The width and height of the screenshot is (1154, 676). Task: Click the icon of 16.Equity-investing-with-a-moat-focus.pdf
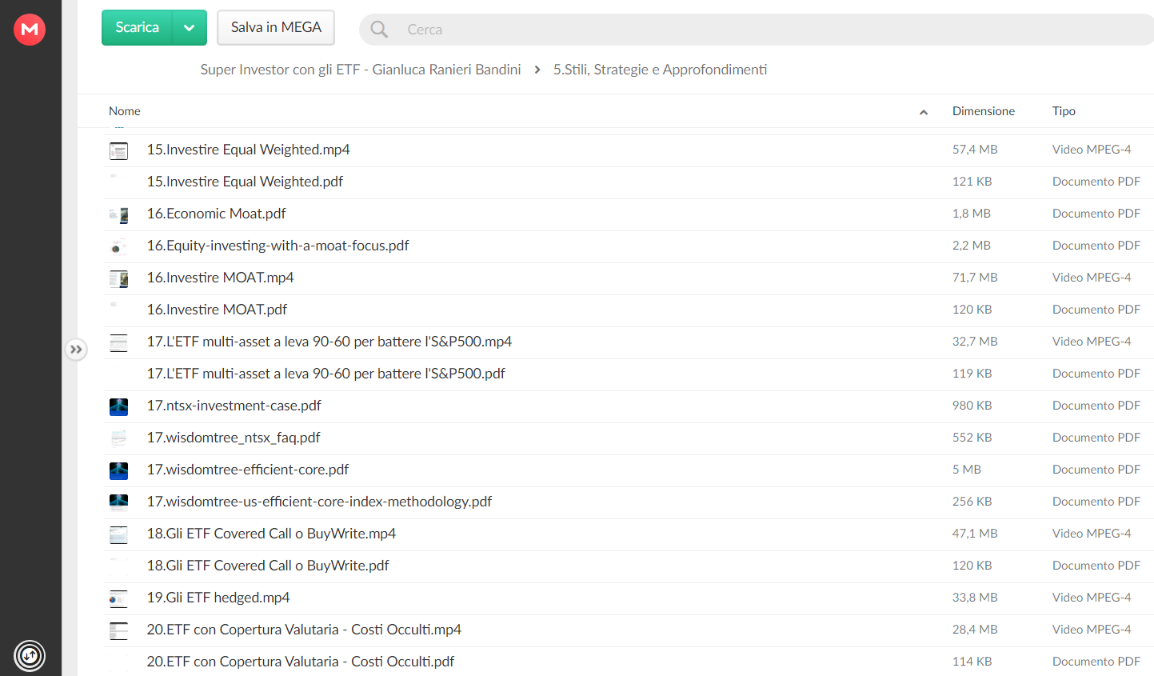118,246
